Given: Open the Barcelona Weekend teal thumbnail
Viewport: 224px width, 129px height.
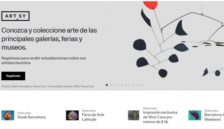Looking at the screenshot, I should pyautogui.click(x=195, y=115).
